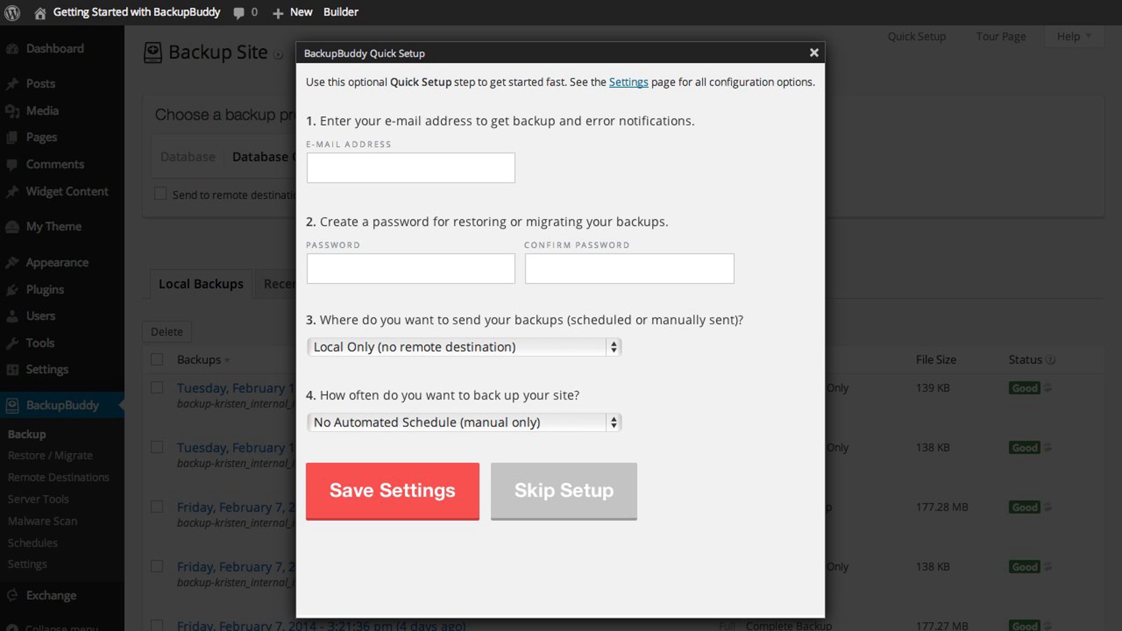Open the backup destination dropdown
The height and width of the screenshot is (631, 1122).
point(464,347)
